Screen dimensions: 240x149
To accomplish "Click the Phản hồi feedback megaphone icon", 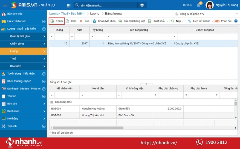I will tap(217, 21).
